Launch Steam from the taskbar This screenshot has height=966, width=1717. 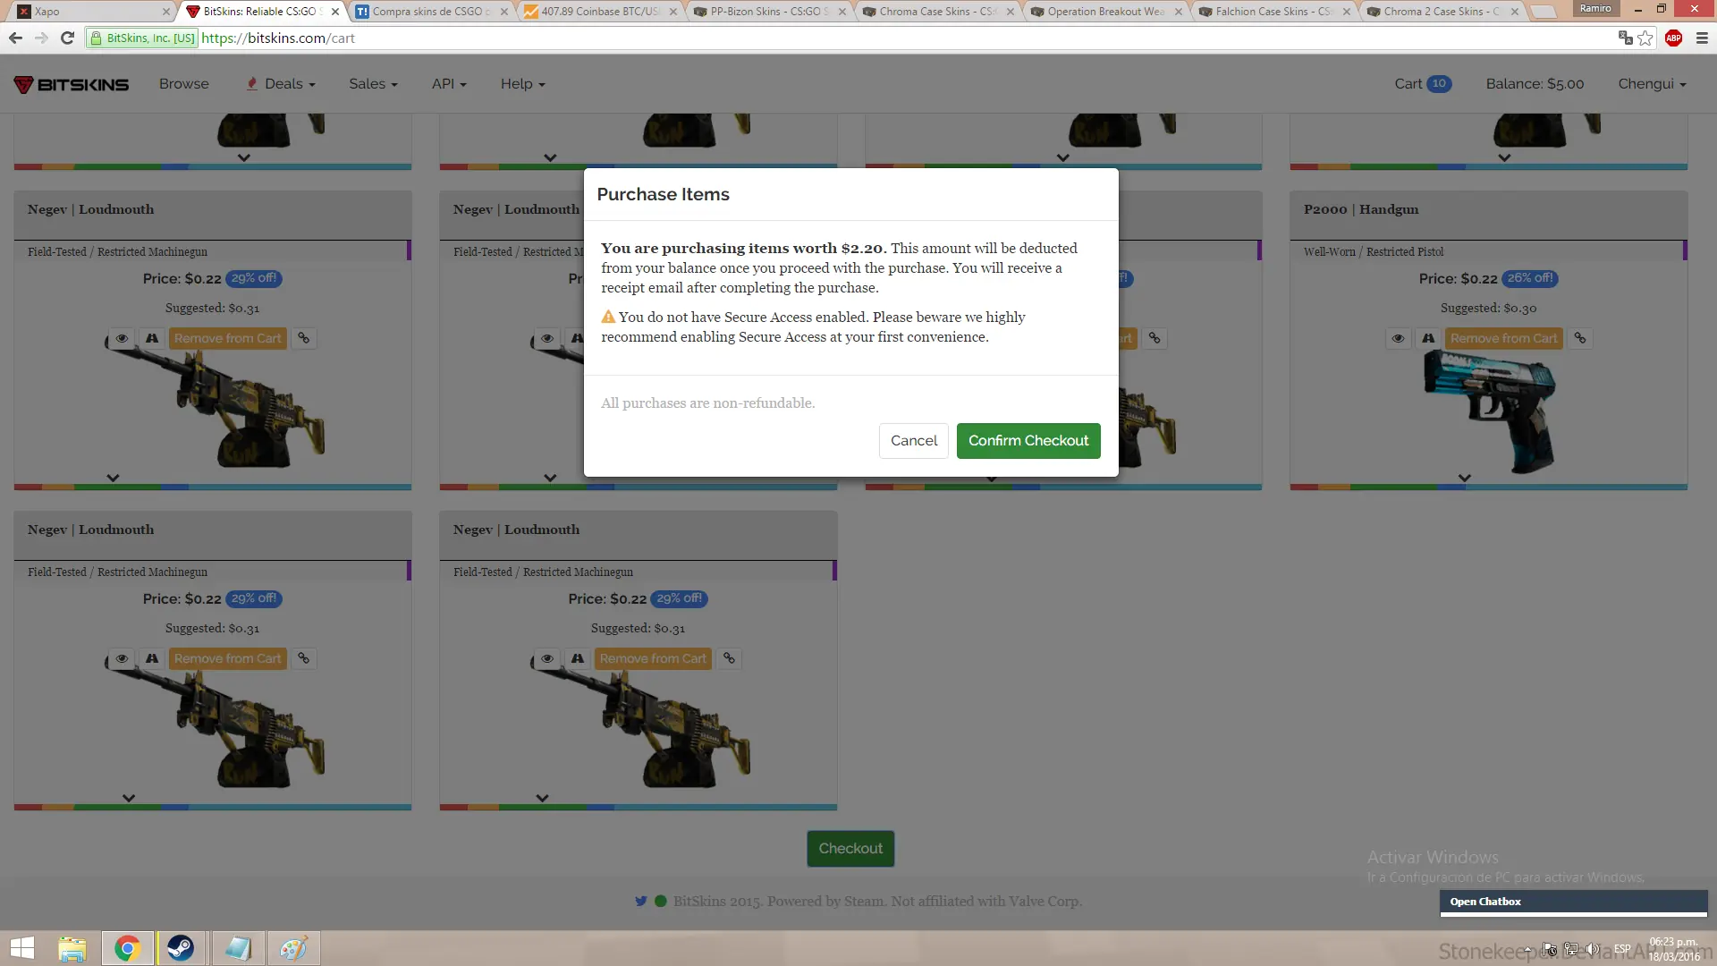181,948
